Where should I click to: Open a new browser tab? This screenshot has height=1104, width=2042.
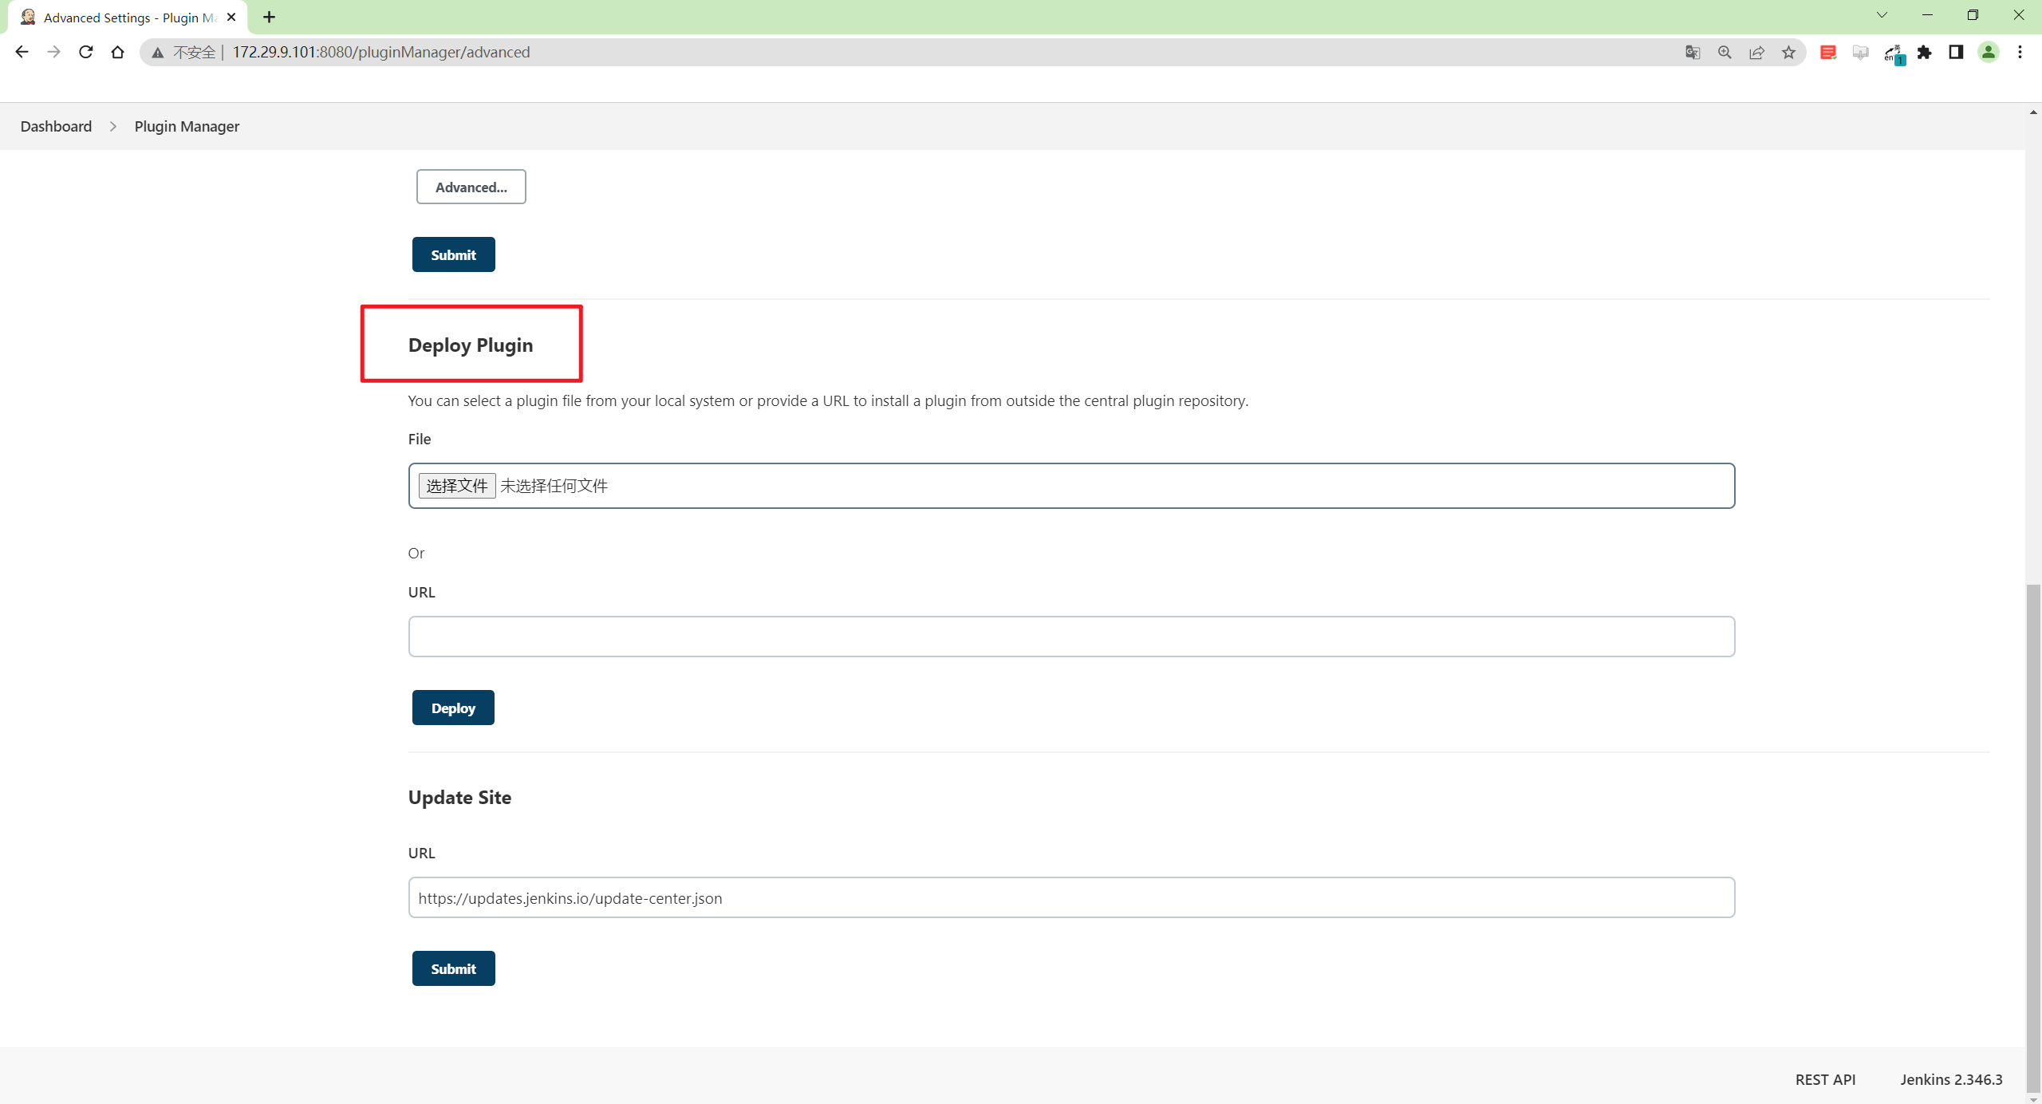pyautogui.click(x=269, y=17)
